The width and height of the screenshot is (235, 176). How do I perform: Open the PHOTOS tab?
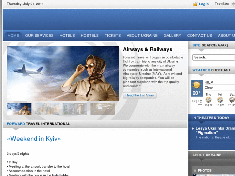(x=205, y=171)
